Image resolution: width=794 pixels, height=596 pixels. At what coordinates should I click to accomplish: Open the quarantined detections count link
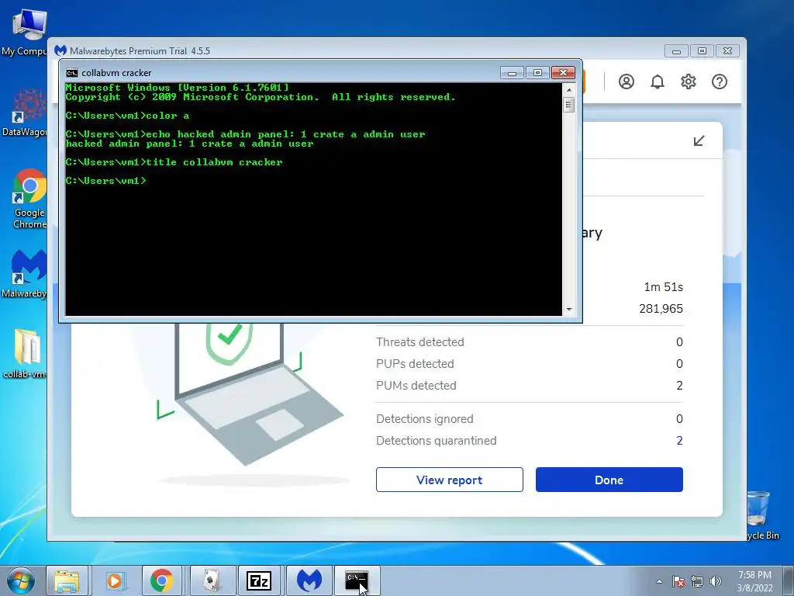[679, 441]
